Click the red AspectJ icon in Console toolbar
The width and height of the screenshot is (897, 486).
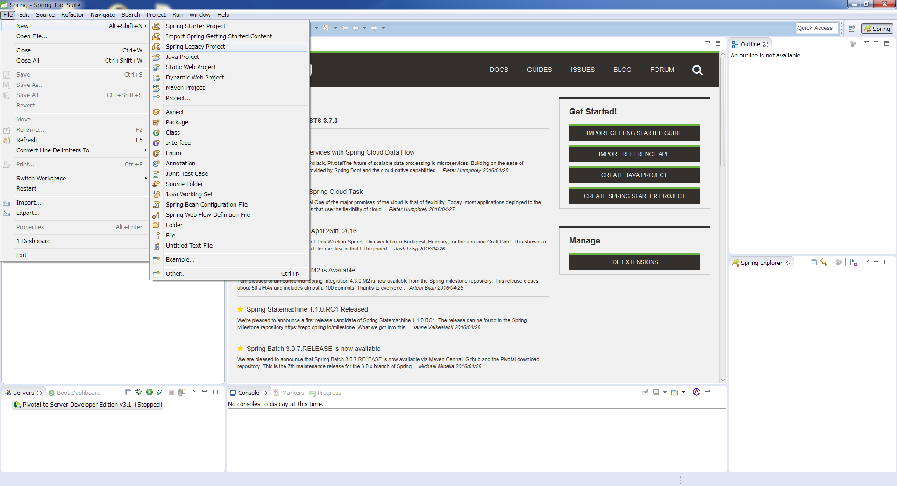696,393
